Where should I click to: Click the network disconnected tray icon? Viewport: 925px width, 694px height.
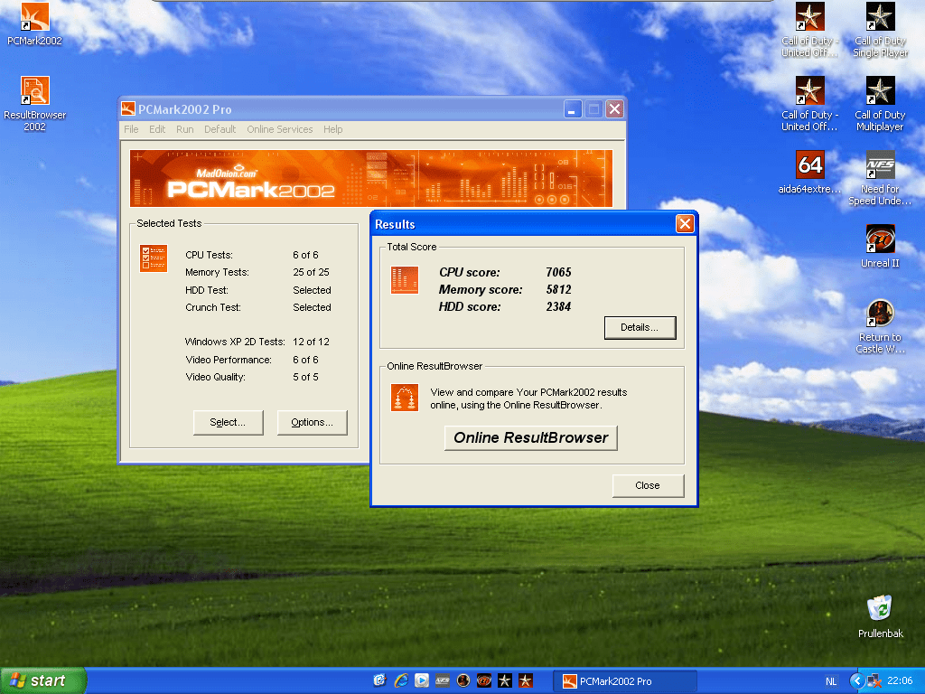[874, 681]
